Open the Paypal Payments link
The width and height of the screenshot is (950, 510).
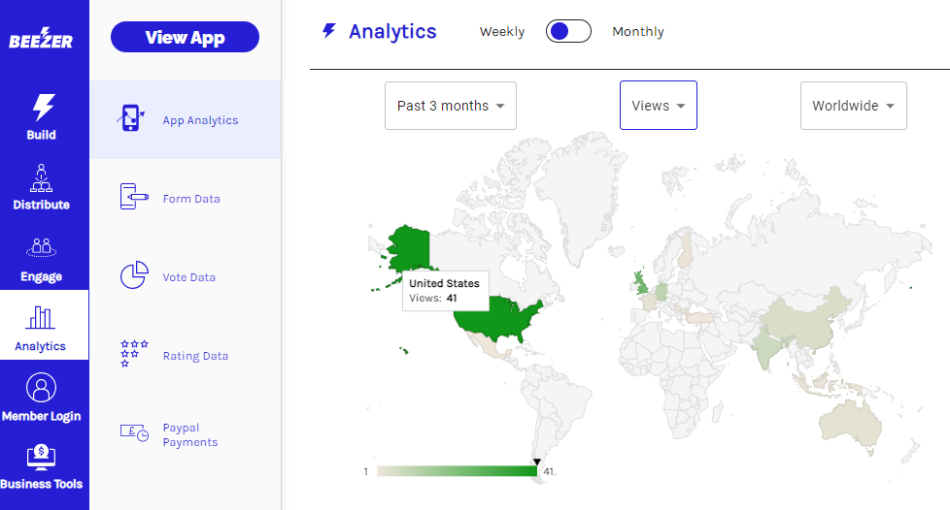[x=190, y=435]
